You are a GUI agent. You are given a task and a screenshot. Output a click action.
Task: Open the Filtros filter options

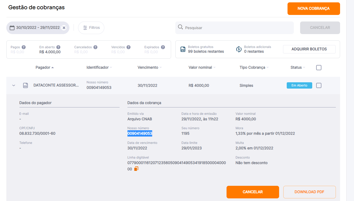click(91, 28)
